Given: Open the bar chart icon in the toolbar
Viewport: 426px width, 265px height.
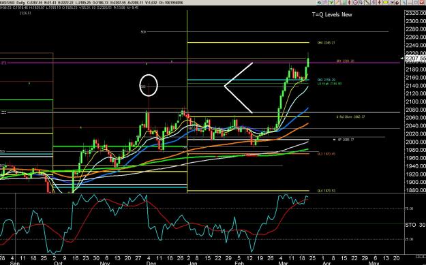Looking at the screenshot, I should [374, 3].
